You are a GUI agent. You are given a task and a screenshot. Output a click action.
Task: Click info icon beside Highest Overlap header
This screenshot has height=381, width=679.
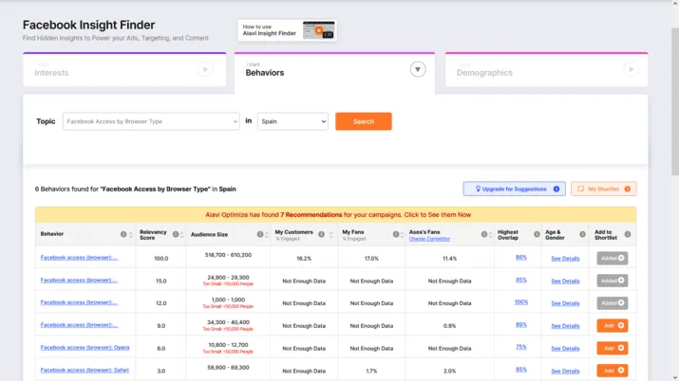pos(537,234)
